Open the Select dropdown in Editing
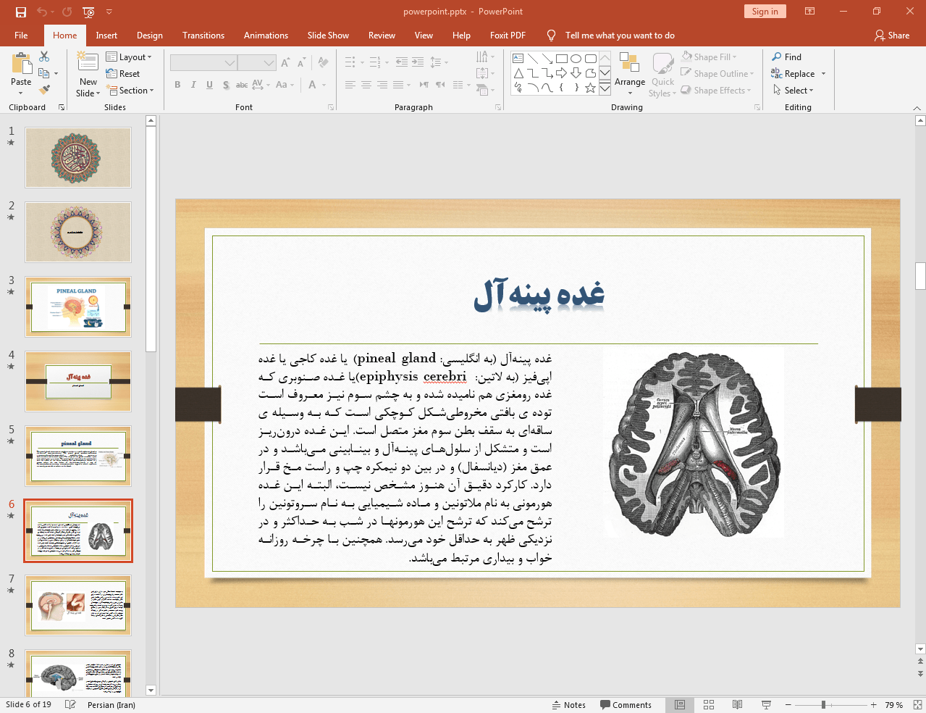This screenshot has width=926, height=713. coord(794,91)
